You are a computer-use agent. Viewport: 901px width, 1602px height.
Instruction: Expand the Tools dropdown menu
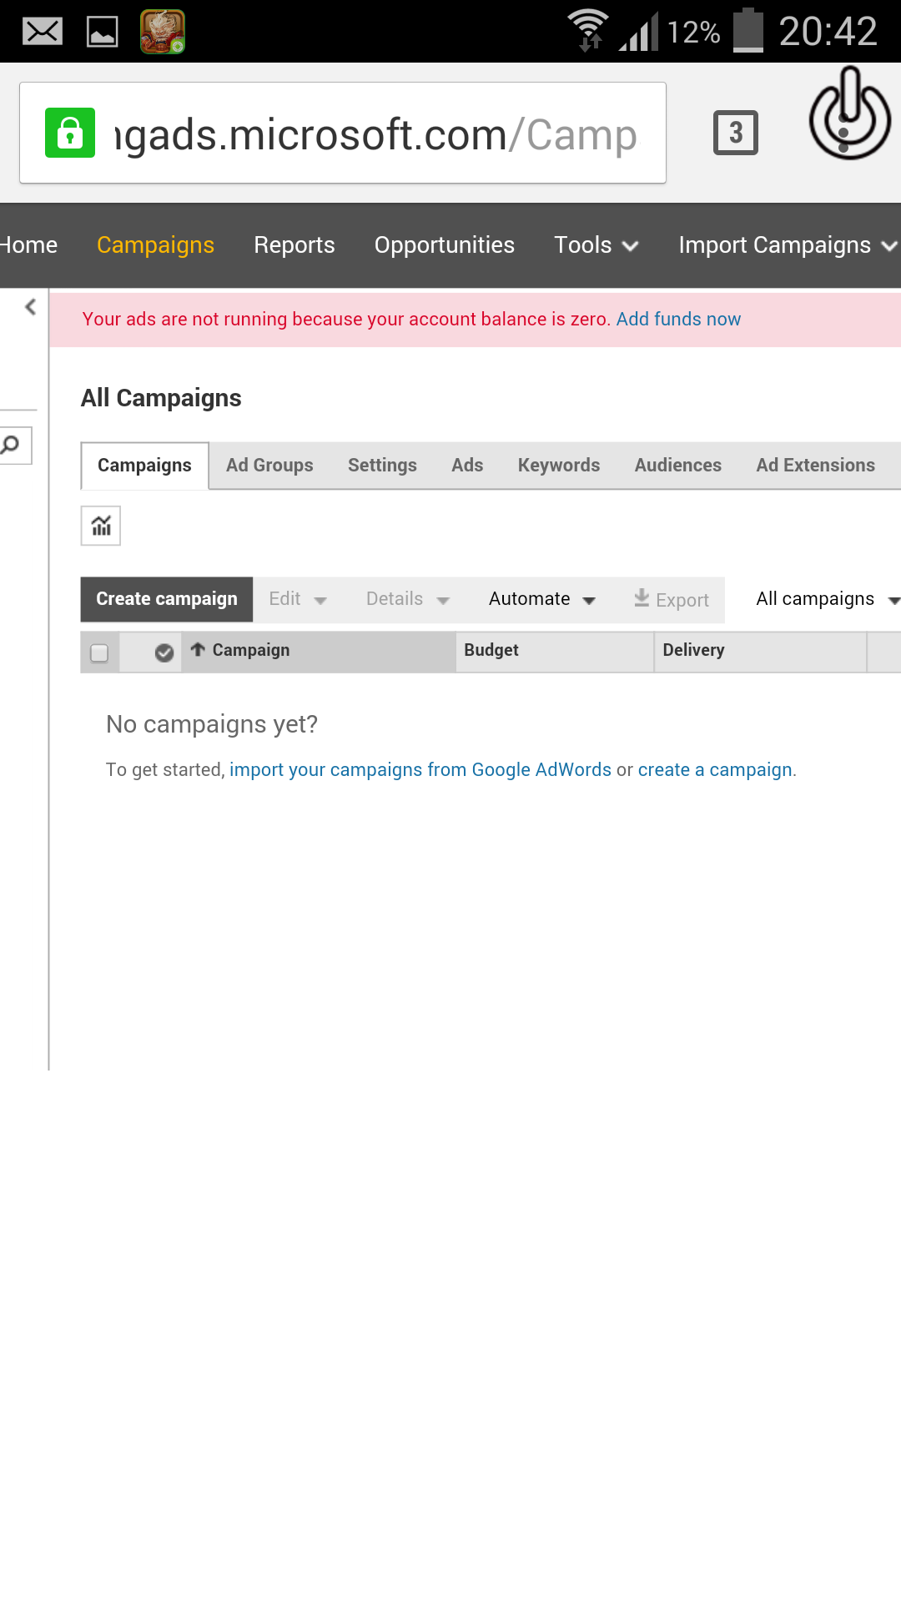tap(596, 245)
